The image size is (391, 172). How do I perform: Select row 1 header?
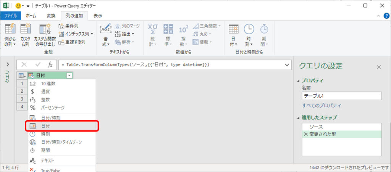[22, 84]
